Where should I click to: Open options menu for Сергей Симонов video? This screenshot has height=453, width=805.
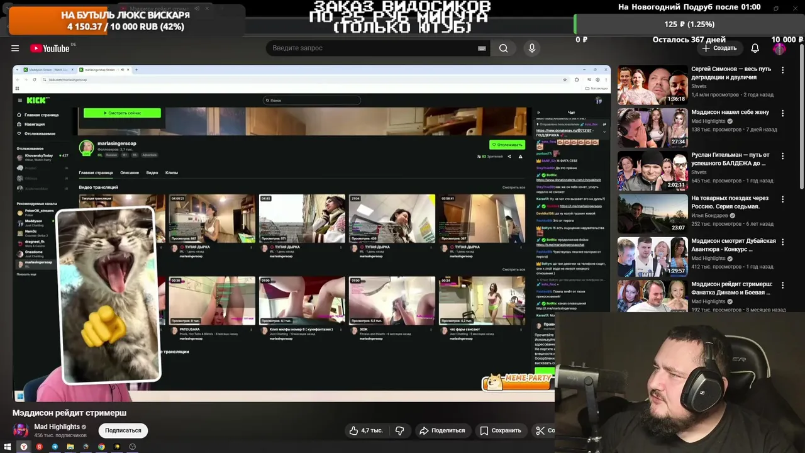tap(782, 70)
